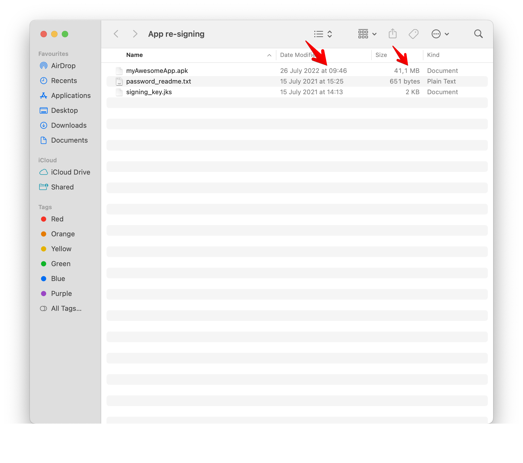Click the signing_key.jks file icon
Viewport: 523px width, 463px height.
tap(119, 92)
